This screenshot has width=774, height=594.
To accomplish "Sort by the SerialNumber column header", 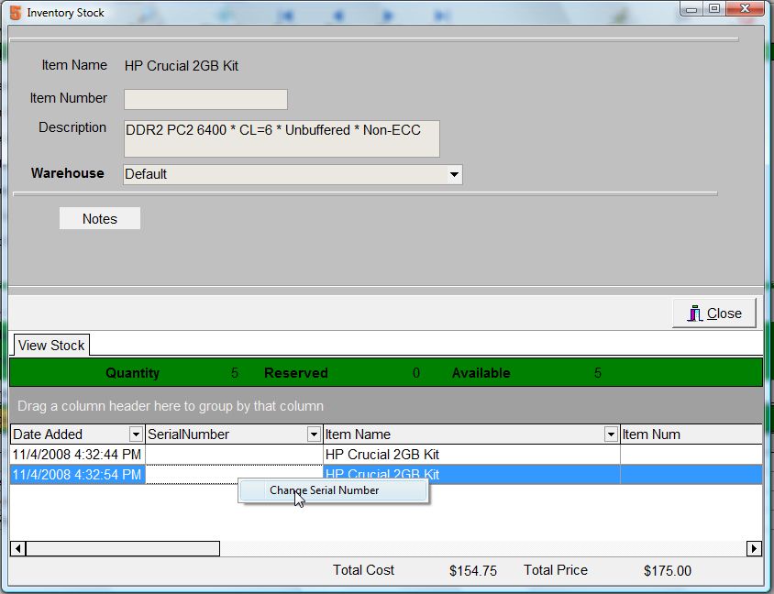I will click(227, 434).
